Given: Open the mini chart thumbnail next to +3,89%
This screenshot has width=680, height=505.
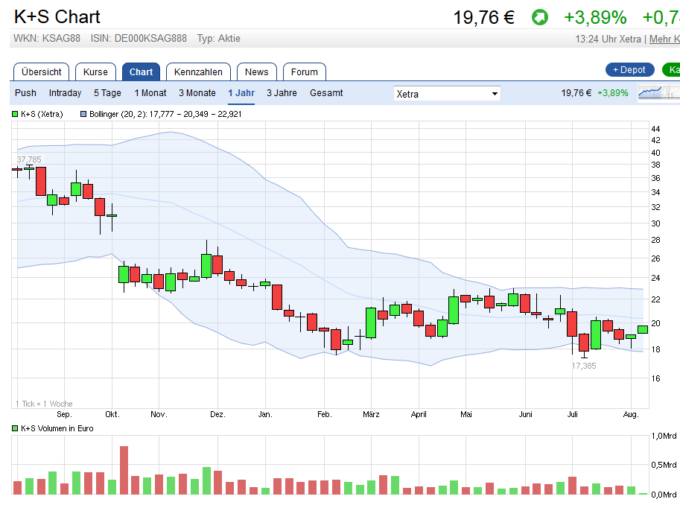Looking at the screenshot, I should click(658, 92).
